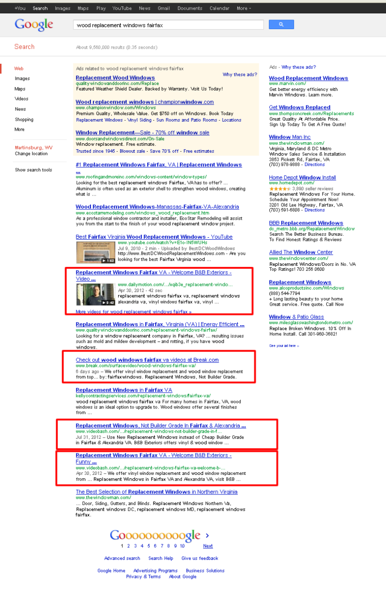Click the blue magnifier search button
This screenshot has width=386, height=593.
[281, 25]
